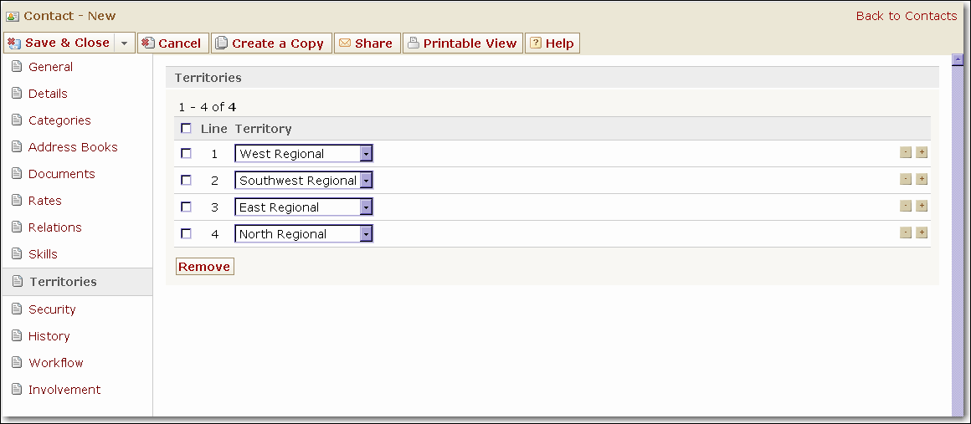The height and width of the screenshot is (424, 971).
Task: Open the Skills section
Action: [x=43, y=253]
